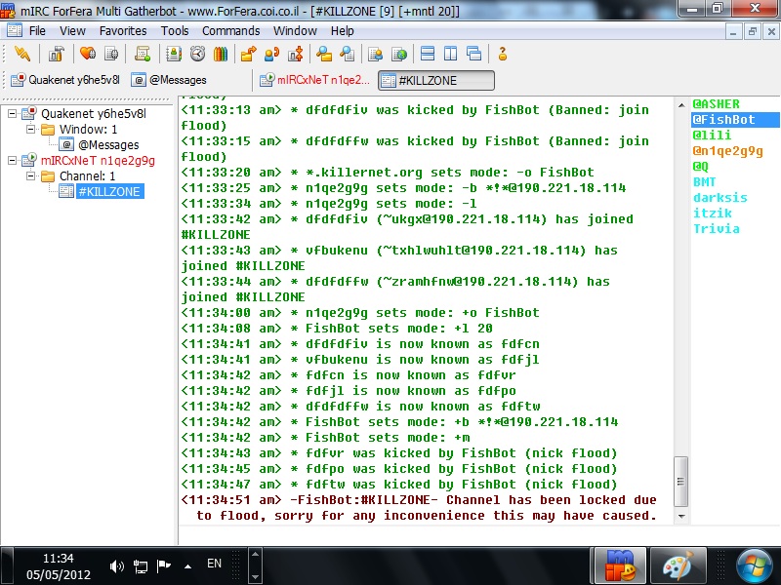781x585 pixels.
Task: Open the File menu
Action: point(37,31)
